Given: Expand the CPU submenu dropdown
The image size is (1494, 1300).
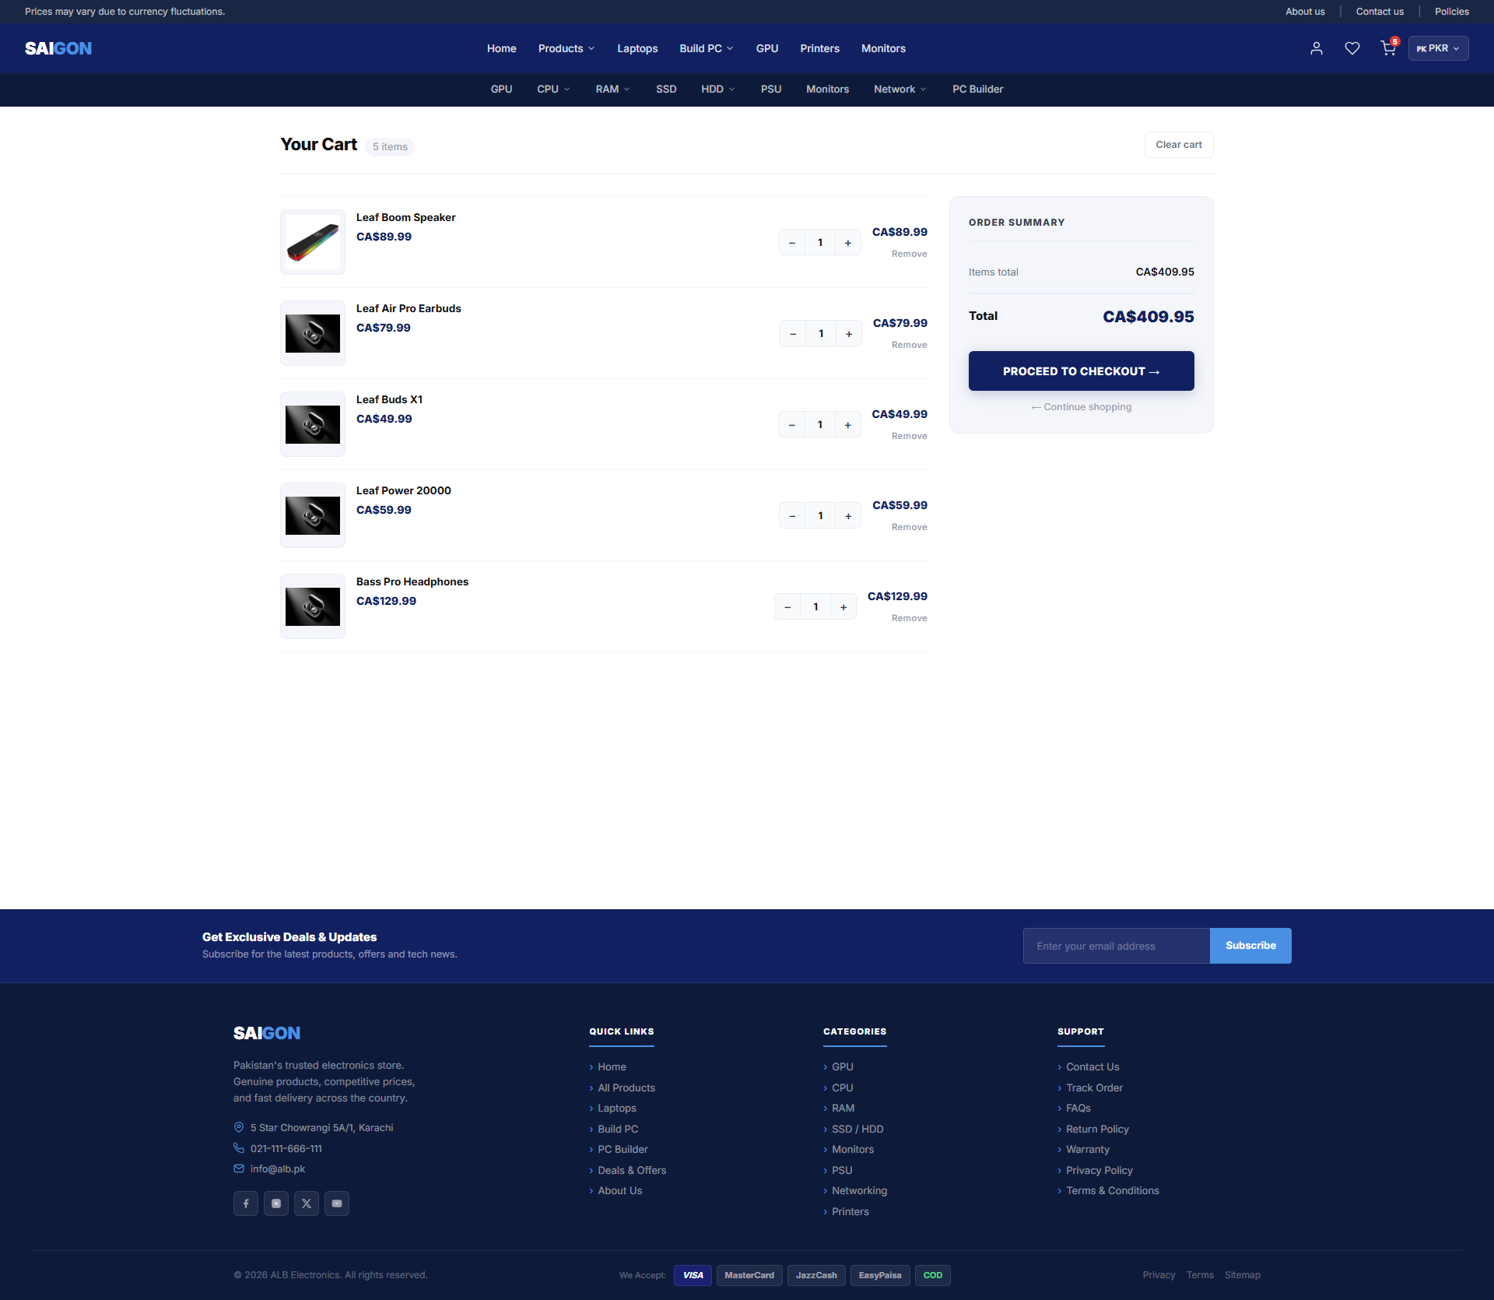Looking at the screenshot, I should [x=553, y=90].
